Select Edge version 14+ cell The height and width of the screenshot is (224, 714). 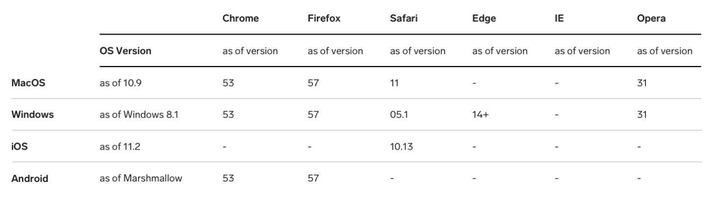[479, 115]
